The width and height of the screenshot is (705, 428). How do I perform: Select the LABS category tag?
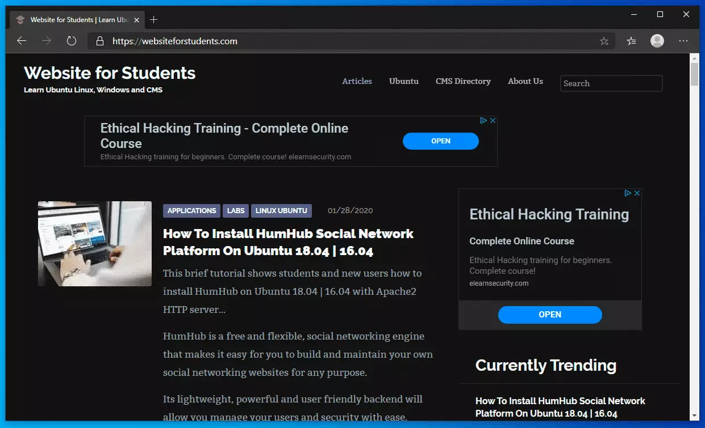[236, 211]
